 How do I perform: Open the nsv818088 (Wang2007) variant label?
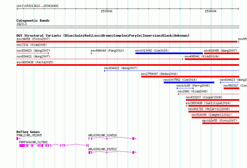[220, 51]
